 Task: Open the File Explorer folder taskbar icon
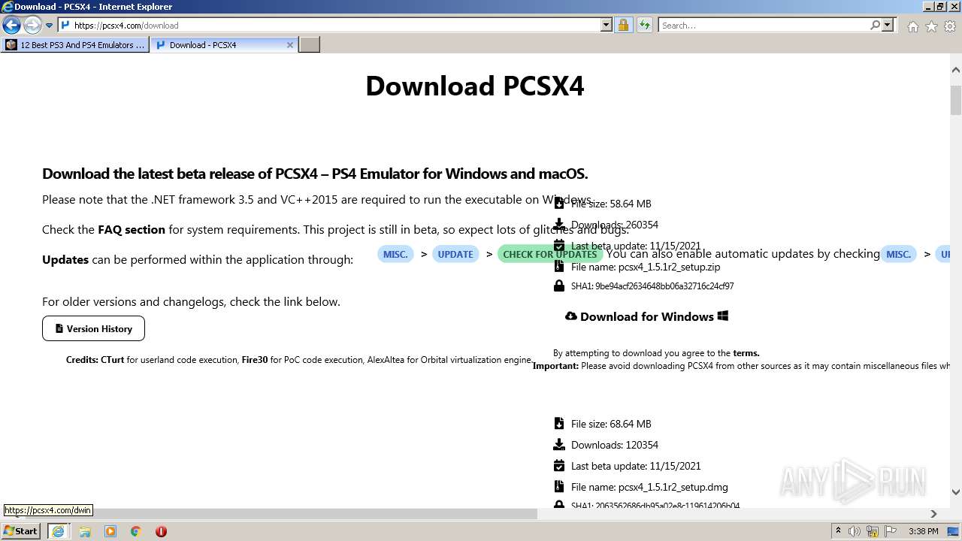click(x=85, y=531)
